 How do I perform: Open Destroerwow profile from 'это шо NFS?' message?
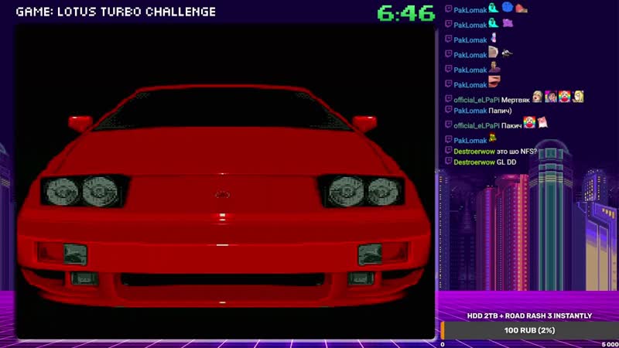[x=474, y=152]
